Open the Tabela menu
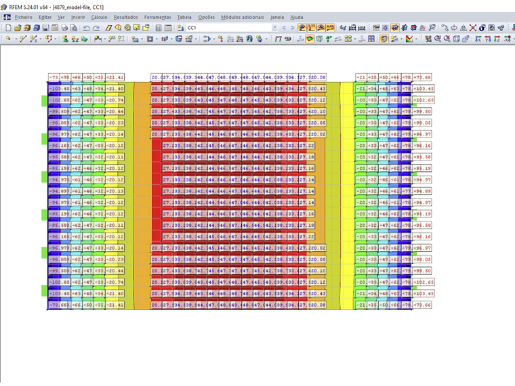 click(184, 17)
